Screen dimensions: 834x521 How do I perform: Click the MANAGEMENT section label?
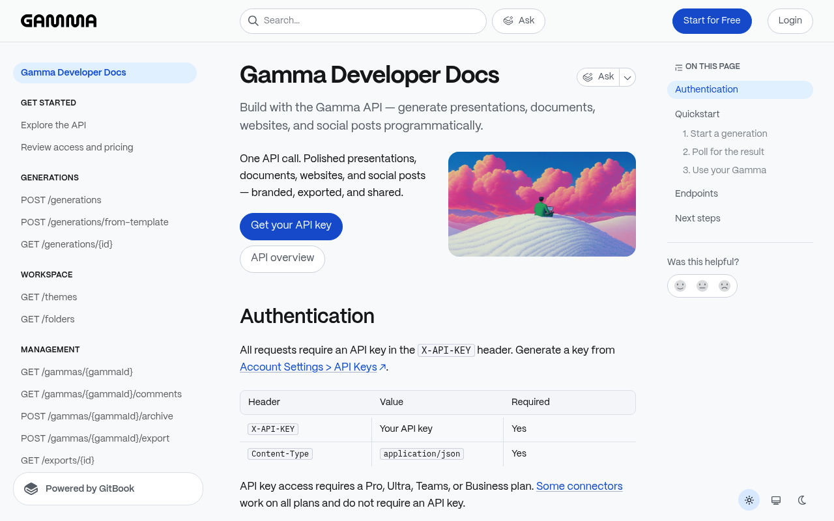[x=50, y=350]
